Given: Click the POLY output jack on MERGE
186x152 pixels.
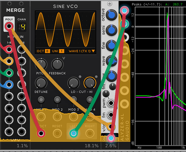Looking at the screenshot, I should pos(9,26).
